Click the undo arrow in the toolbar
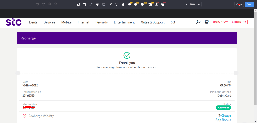 point(37,4)
